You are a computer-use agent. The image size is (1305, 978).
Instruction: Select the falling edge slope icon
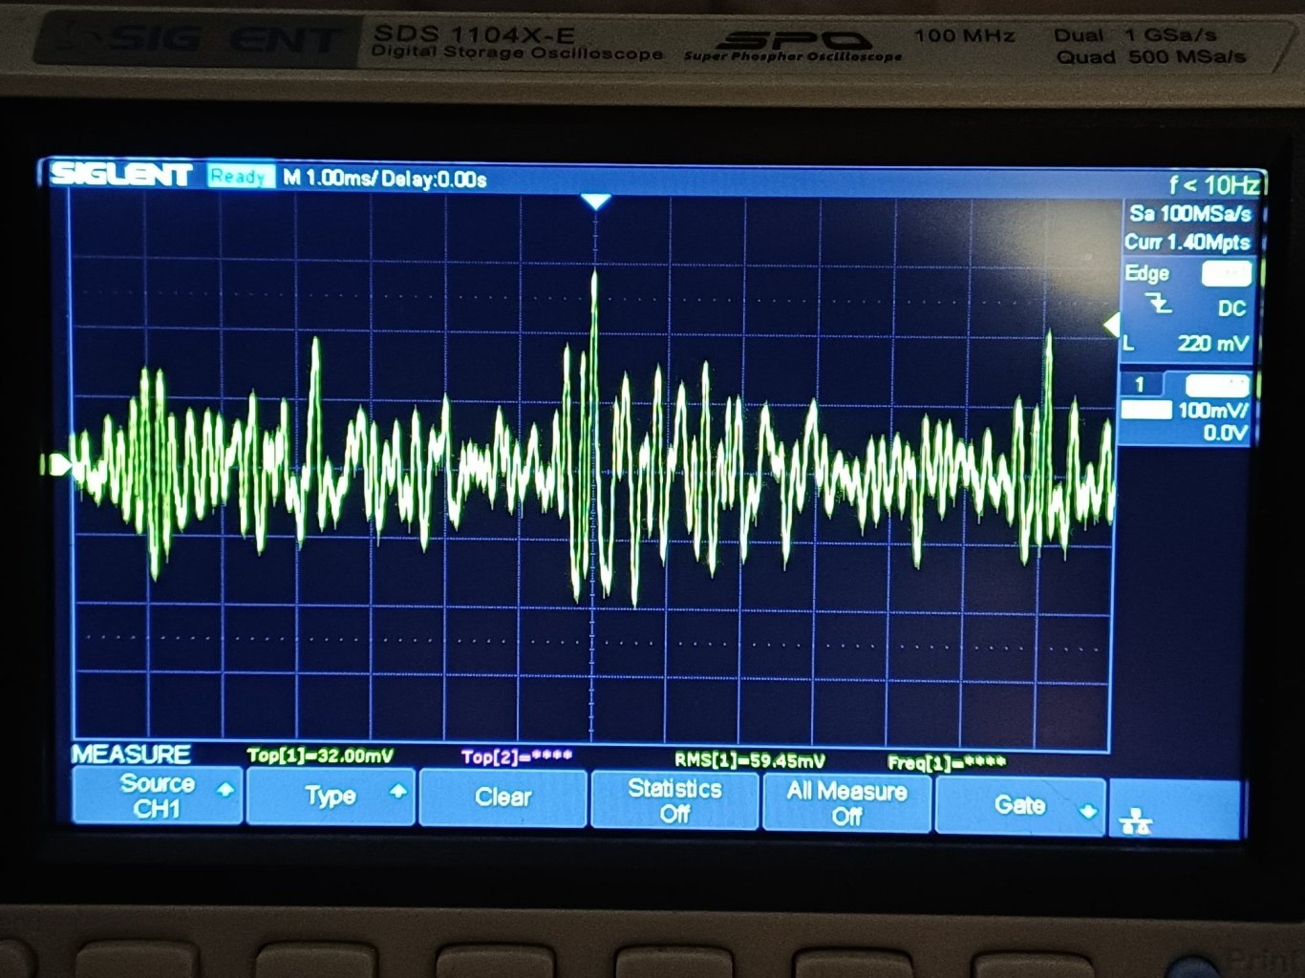[x=1159, y=305]
